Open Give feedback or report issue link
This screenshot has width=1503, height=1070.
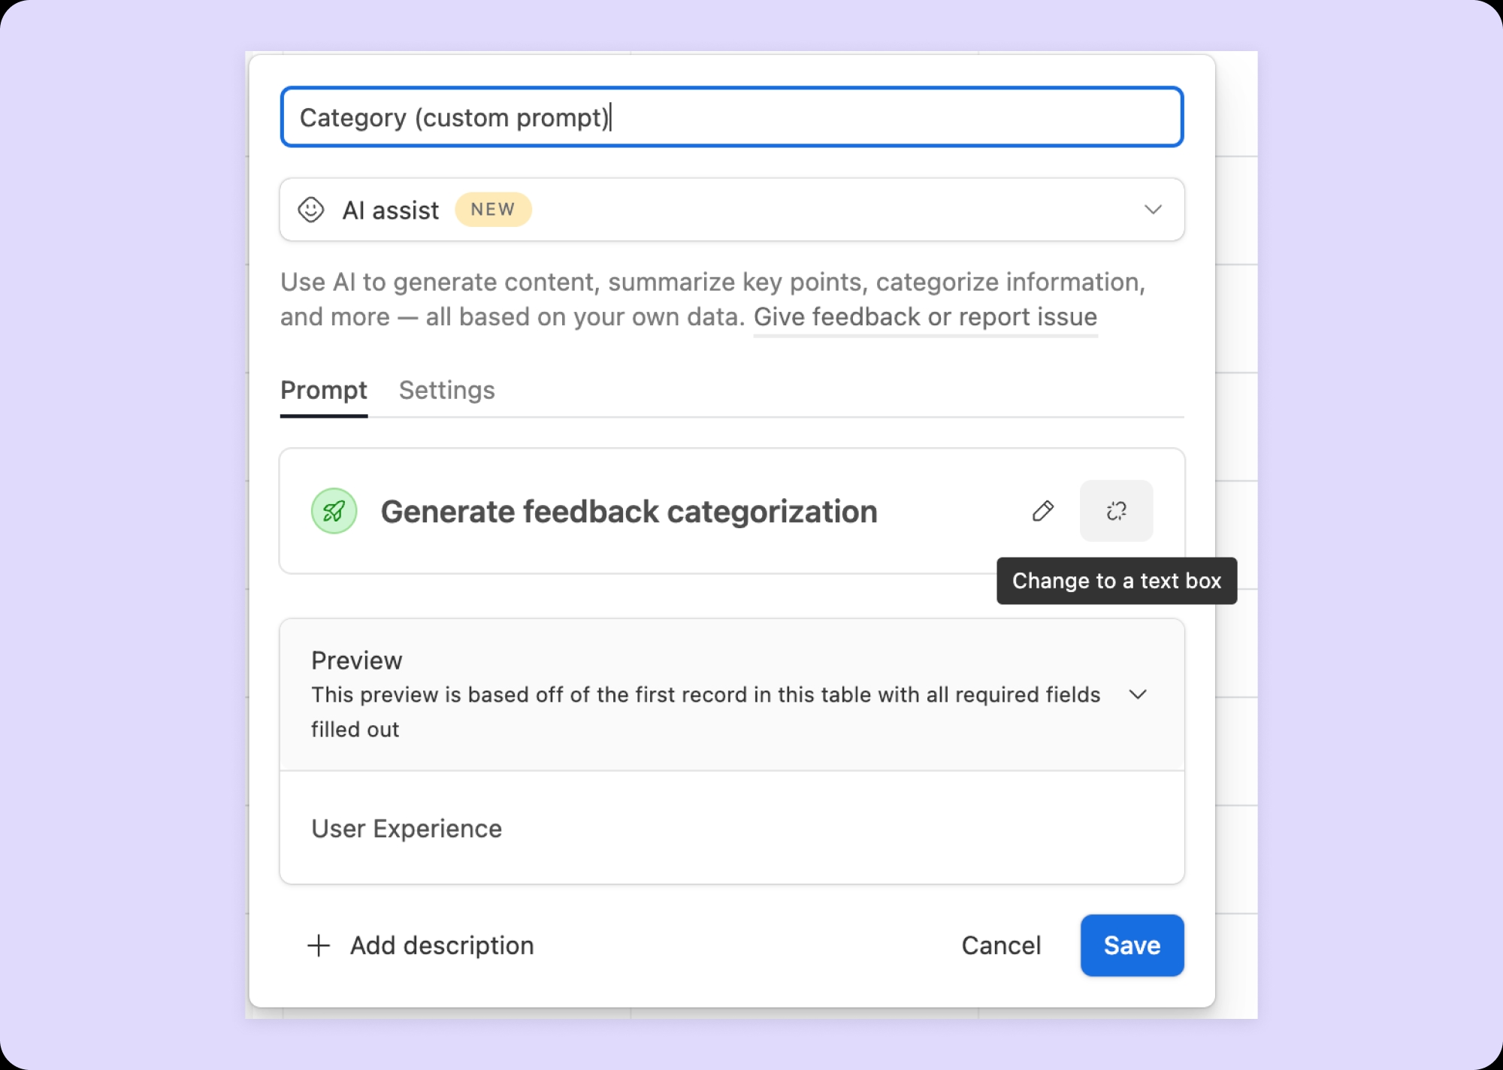(x=925, y=317)
